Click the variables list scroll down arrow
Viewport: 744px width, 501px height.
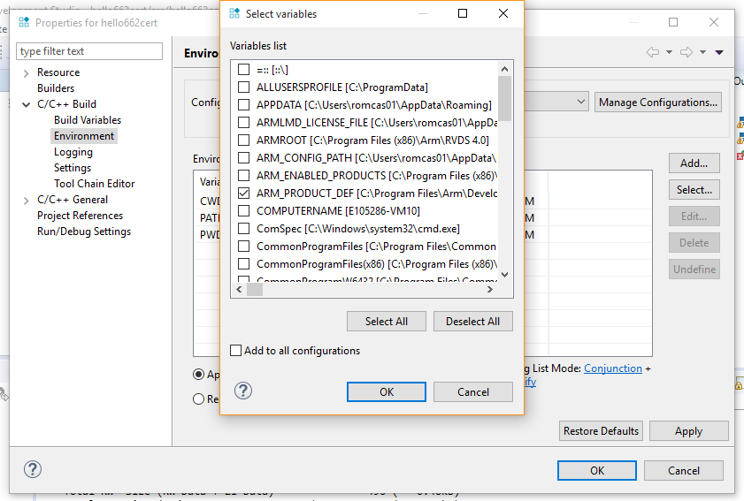[505, 275]
